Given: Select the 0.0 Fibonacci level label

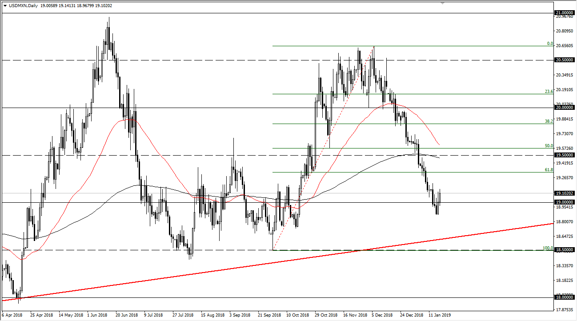Looking at the screenshot, I should point(549,43).
